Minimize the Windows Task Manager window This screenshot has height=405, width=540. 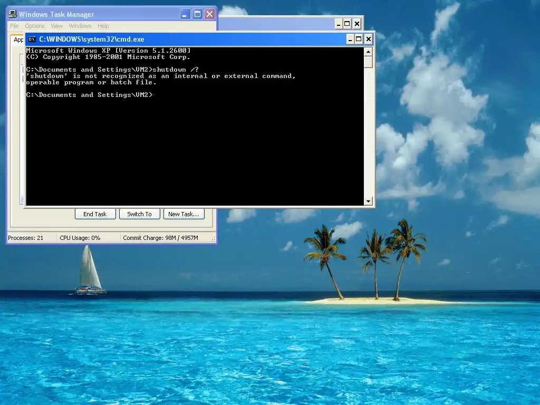185,14
